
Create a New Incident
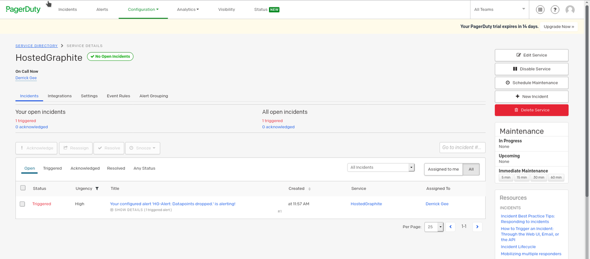(x=531, y=96)
